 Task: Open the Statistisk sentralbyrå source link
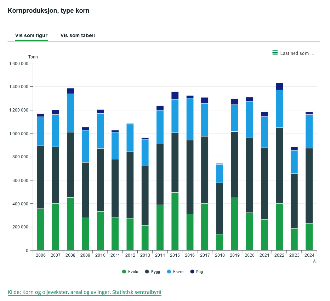pos(85,292)
